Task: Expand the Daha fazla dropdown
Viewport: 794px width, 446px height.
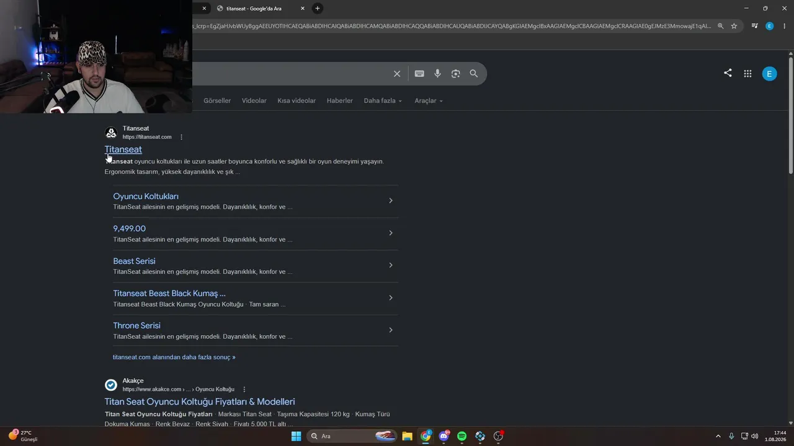Action: [x=383, y=101]
